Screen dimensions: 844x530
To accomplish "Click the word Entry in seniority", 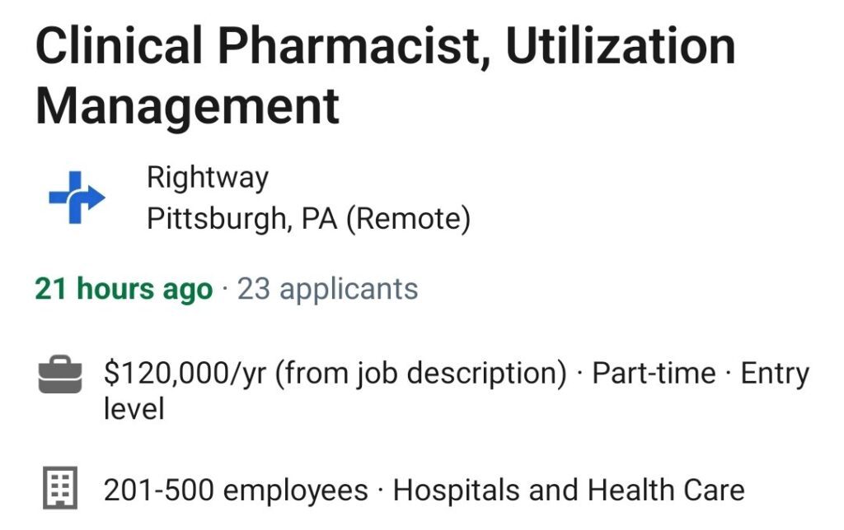I will (x=775, y=373).
